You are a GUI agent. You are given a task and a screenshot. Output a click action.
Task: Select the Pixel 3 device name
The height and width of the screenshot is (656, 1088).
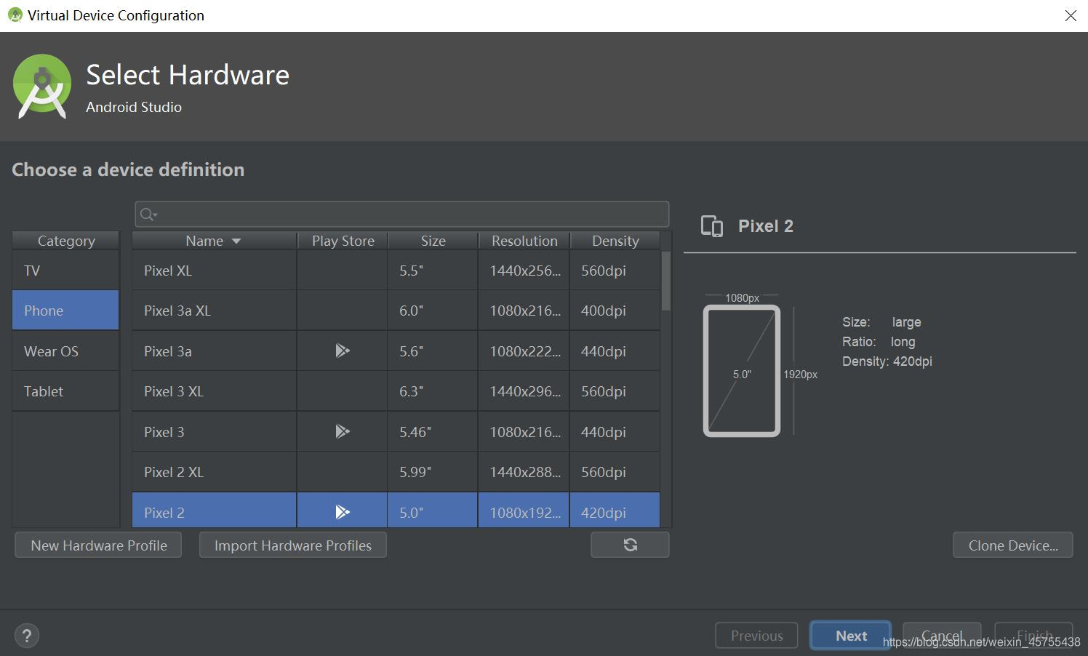164,432
